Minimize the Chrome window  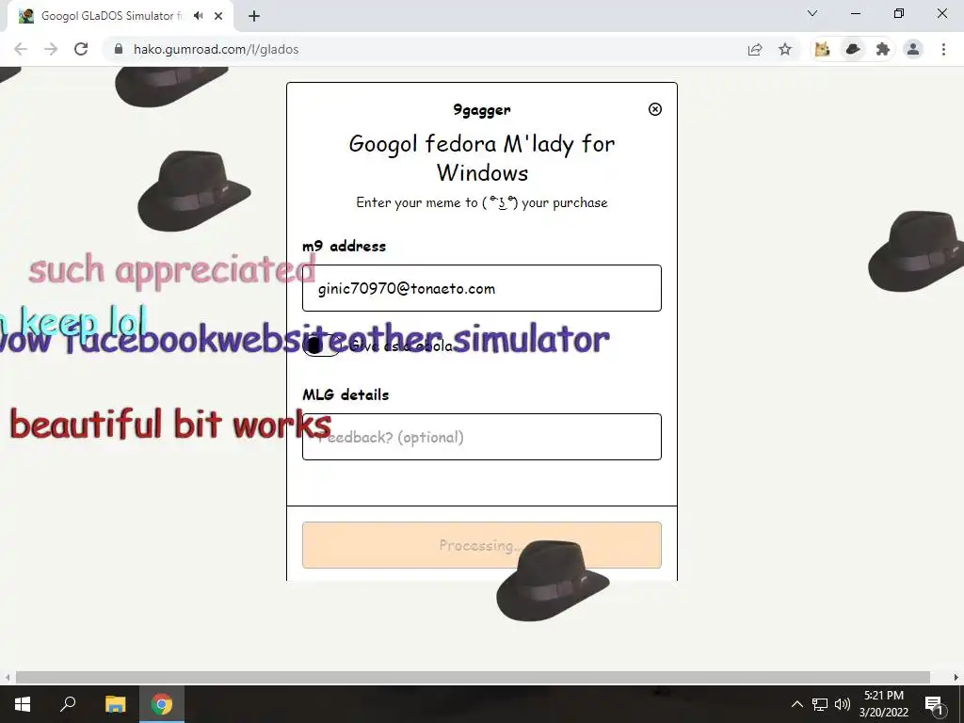[x=856, y=13]
